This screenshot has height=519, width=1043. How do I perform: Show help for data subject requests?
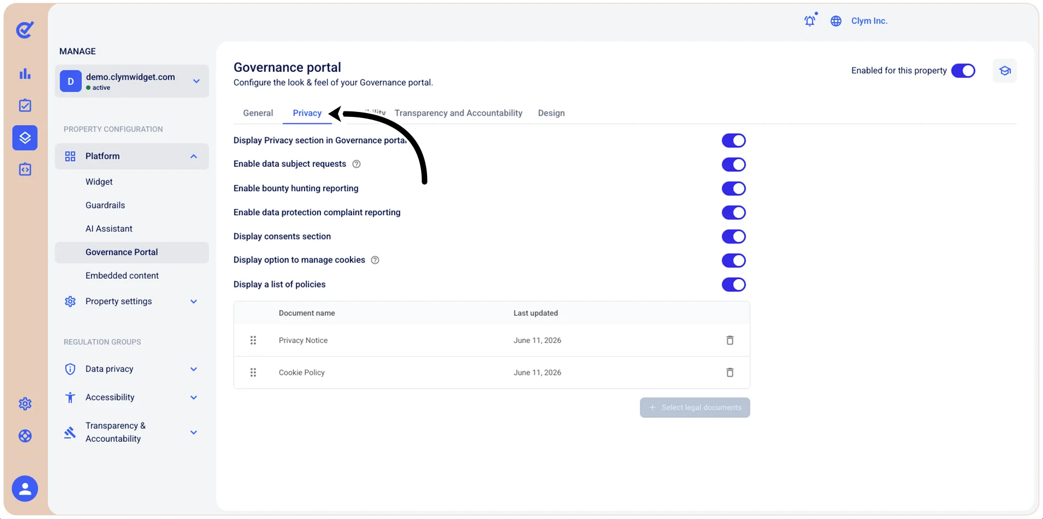pos(356,164)
